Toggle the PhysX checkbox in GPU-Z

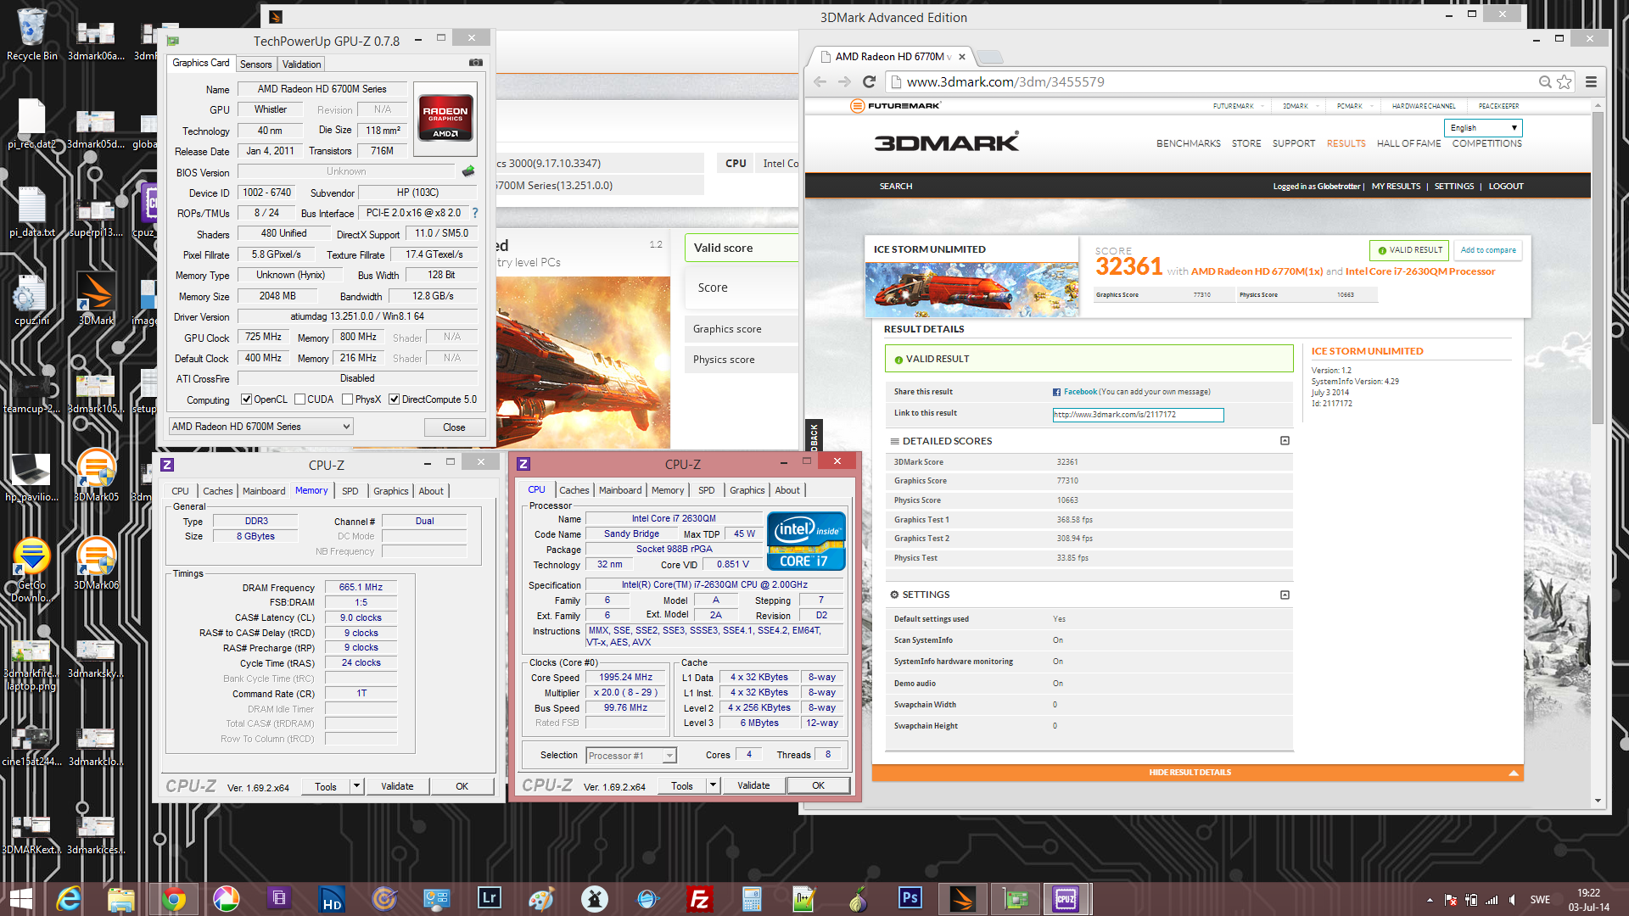pyautogui.click(x=347, y=399)
